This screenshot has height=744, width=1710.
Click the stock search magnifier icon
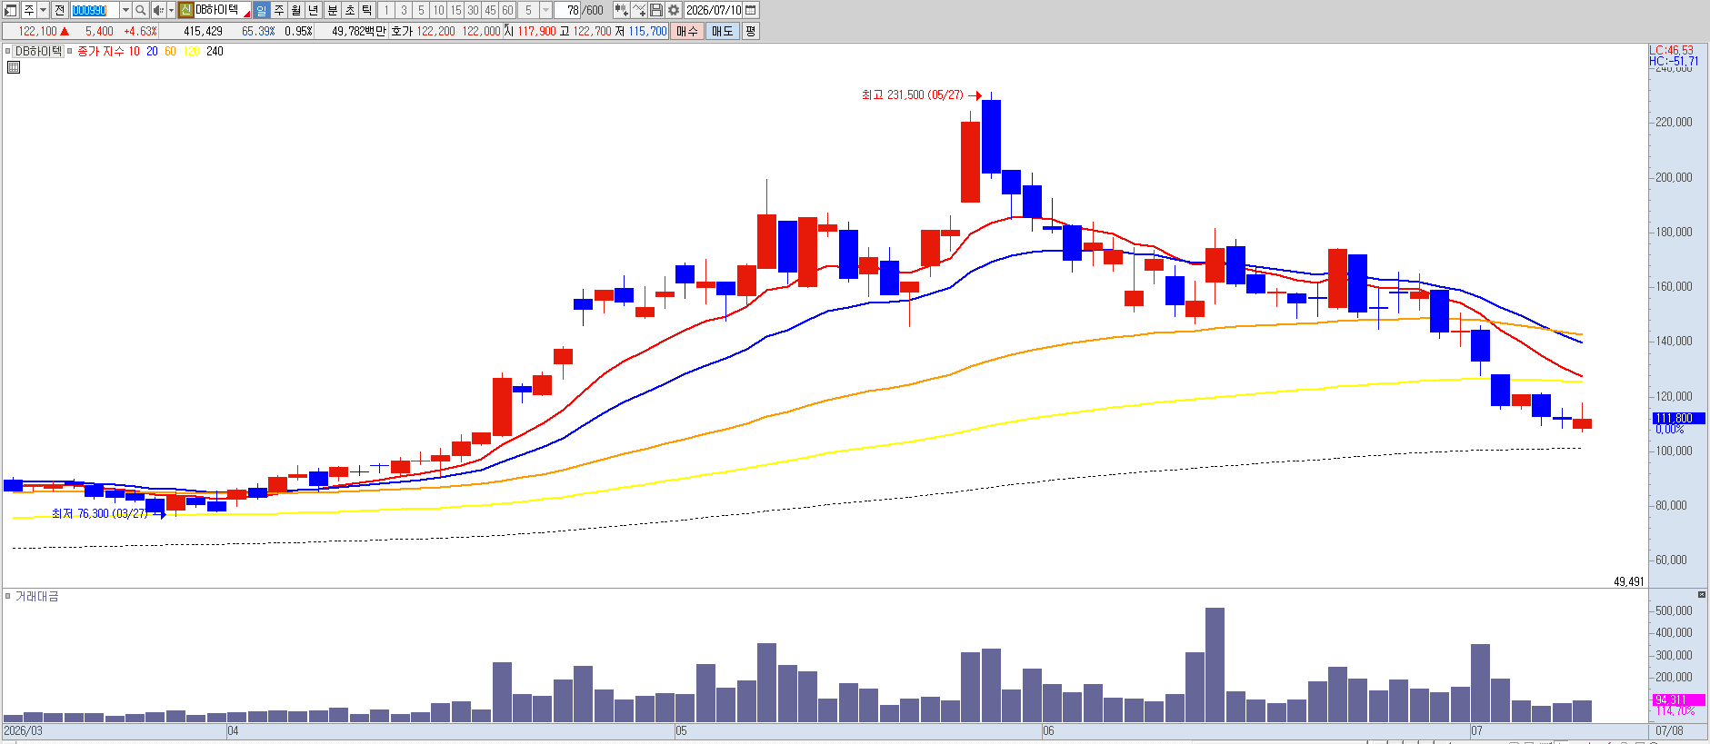tap(141, 10)
